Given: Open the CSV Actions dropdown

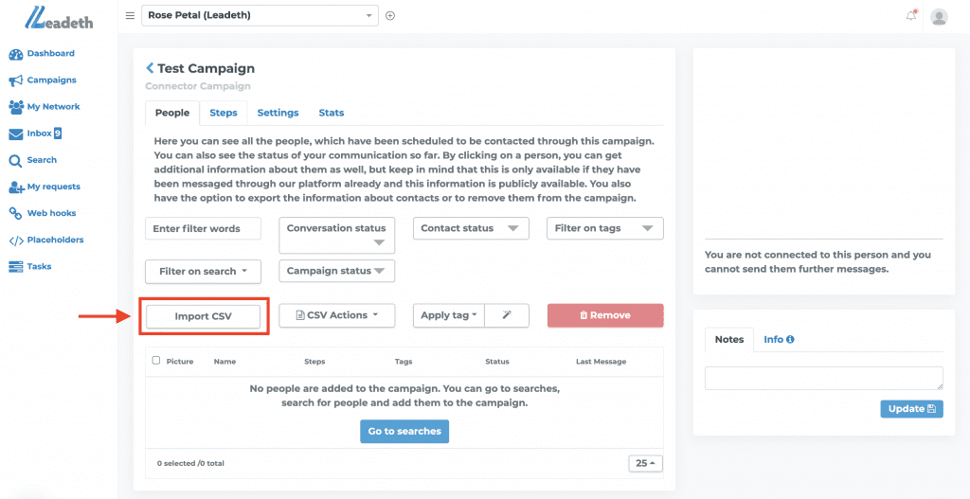Looking at the screenshot, I should [x=337, y=315].
